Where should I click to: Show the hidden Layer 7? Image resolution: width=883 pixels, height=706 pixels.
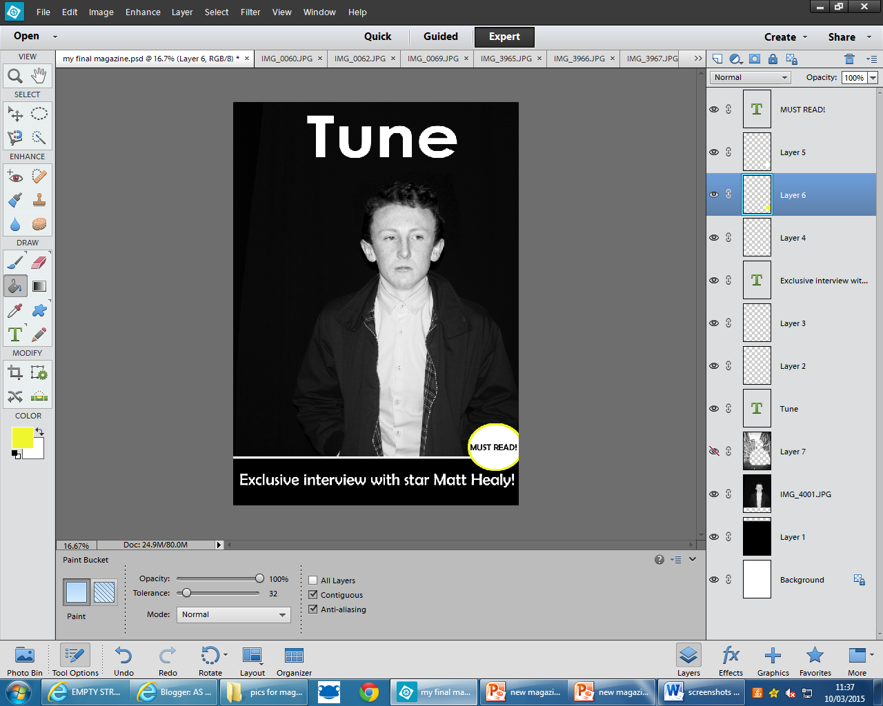click(x=714, y=452)
